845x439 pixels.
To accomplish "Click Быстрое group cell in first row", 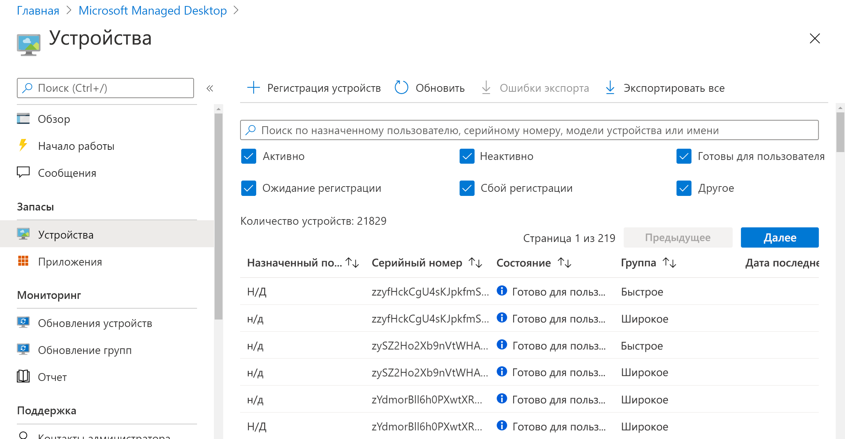I will [x=642, y=291].
